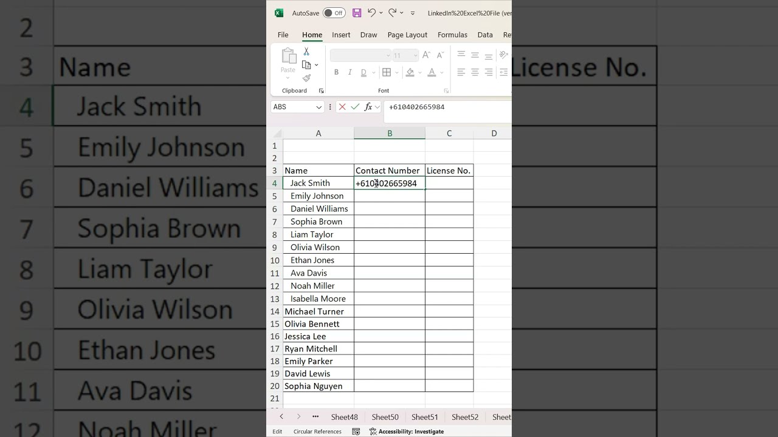Redo the last undone action

(393, 13)
